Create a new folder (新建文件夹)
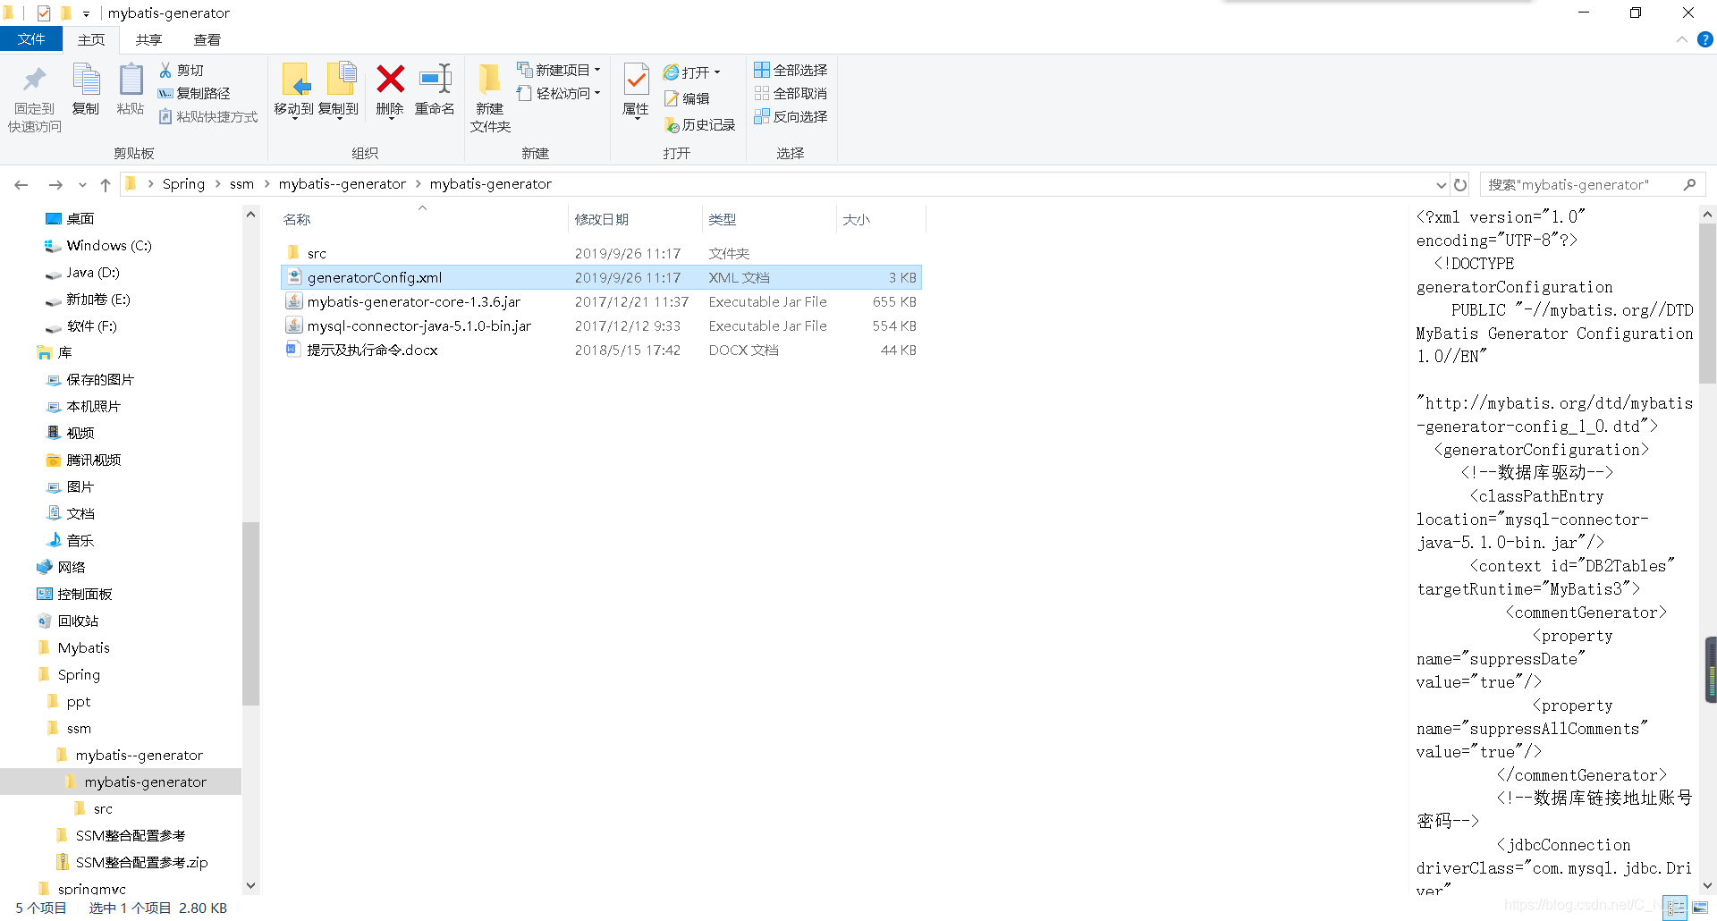Viewport: 1717px width, 921px height. (x=490, y=98)
